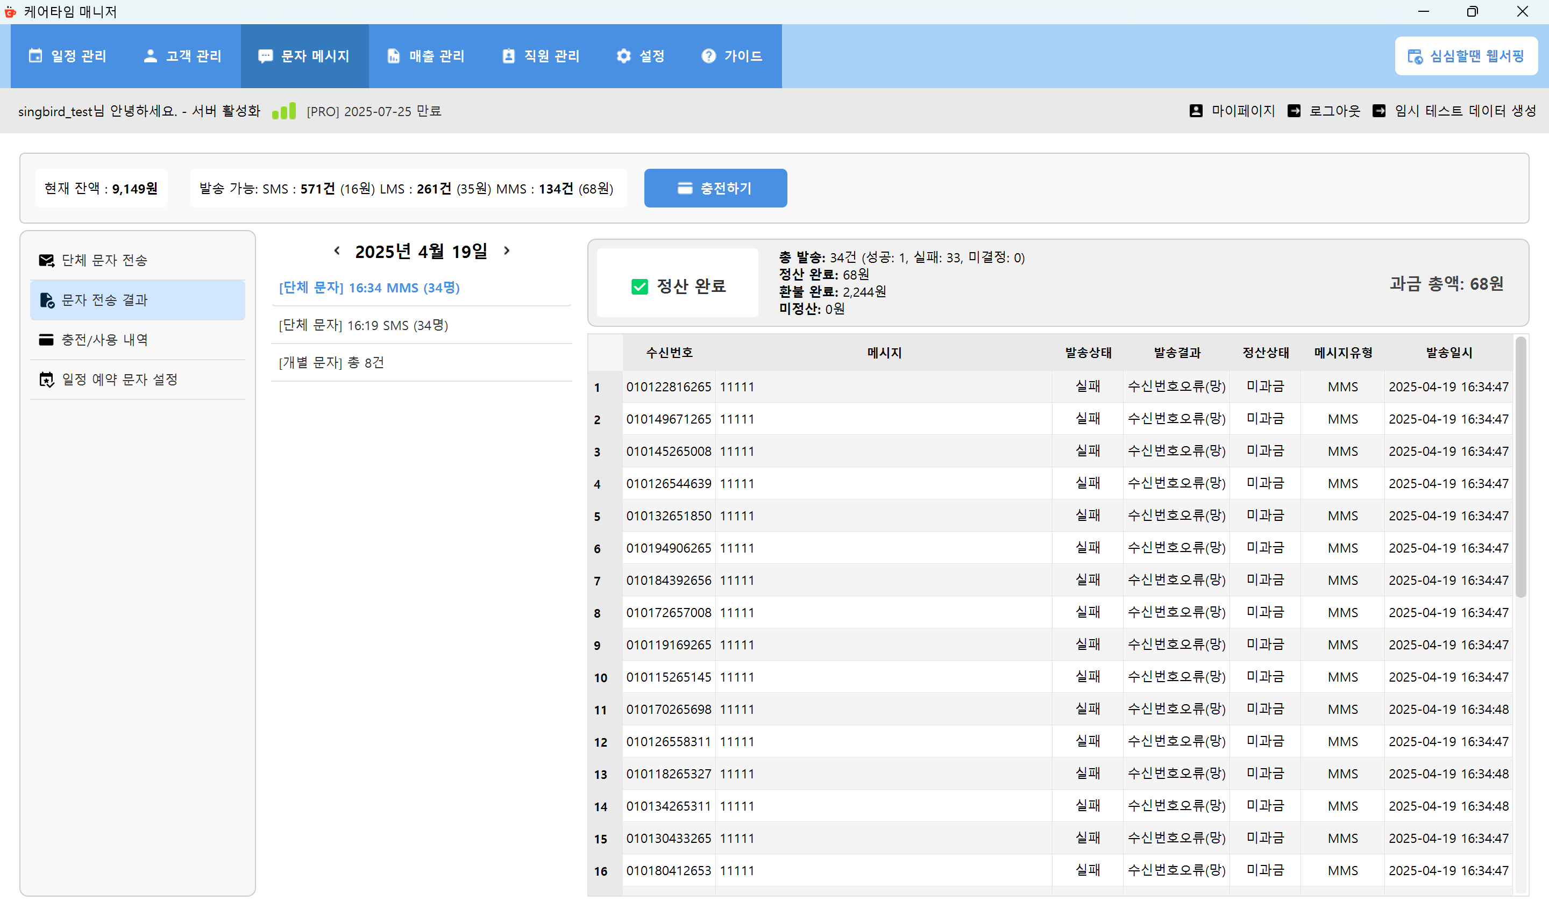The height and width of the screenshot is (916, 1549).
Task: Switch to the 문자 메시지 tab
Action: (x=305, y=55)
